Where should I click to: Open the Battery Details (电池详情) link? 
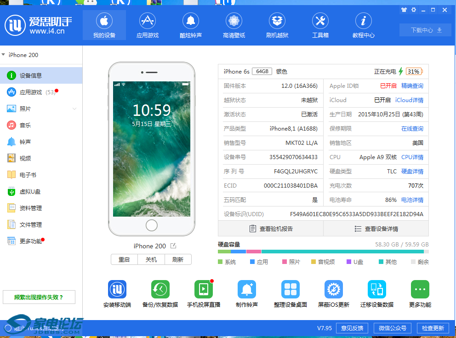[x=412, y=200]
